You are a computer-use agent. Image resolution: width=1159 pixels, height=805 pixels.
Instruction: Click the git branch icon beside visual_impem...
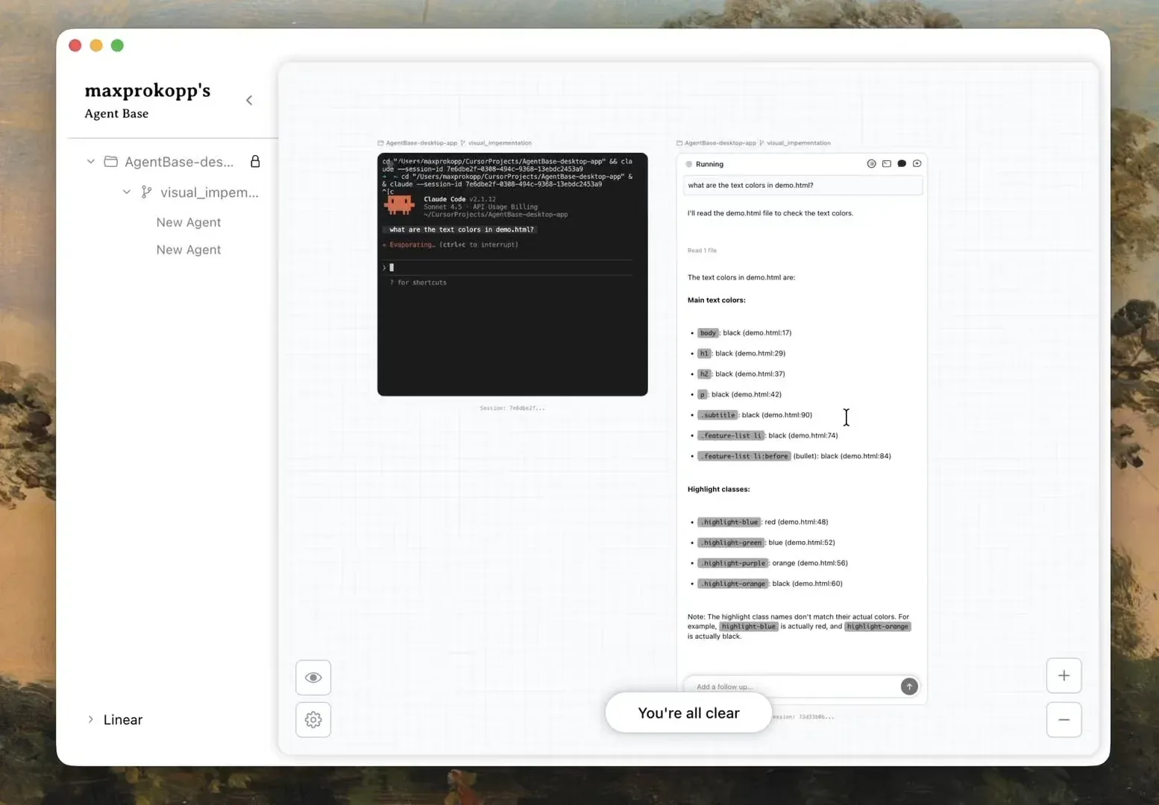pyautogui.click(x=147, y=192)
